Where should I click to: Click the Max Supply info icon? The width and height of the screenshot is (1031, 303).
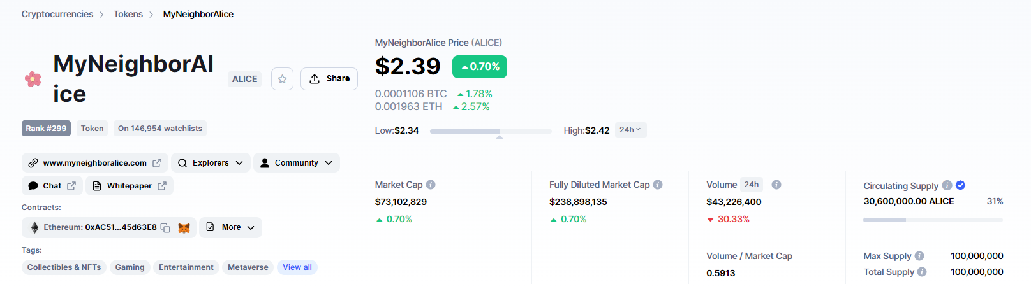click(x=919, y=256)
